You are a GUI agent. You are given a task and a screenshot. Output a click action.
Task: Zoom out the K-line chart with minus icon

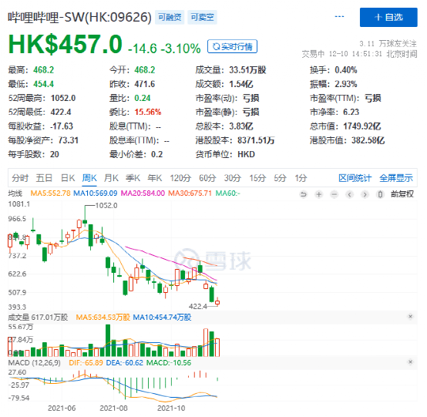click(x=335, y=194)
